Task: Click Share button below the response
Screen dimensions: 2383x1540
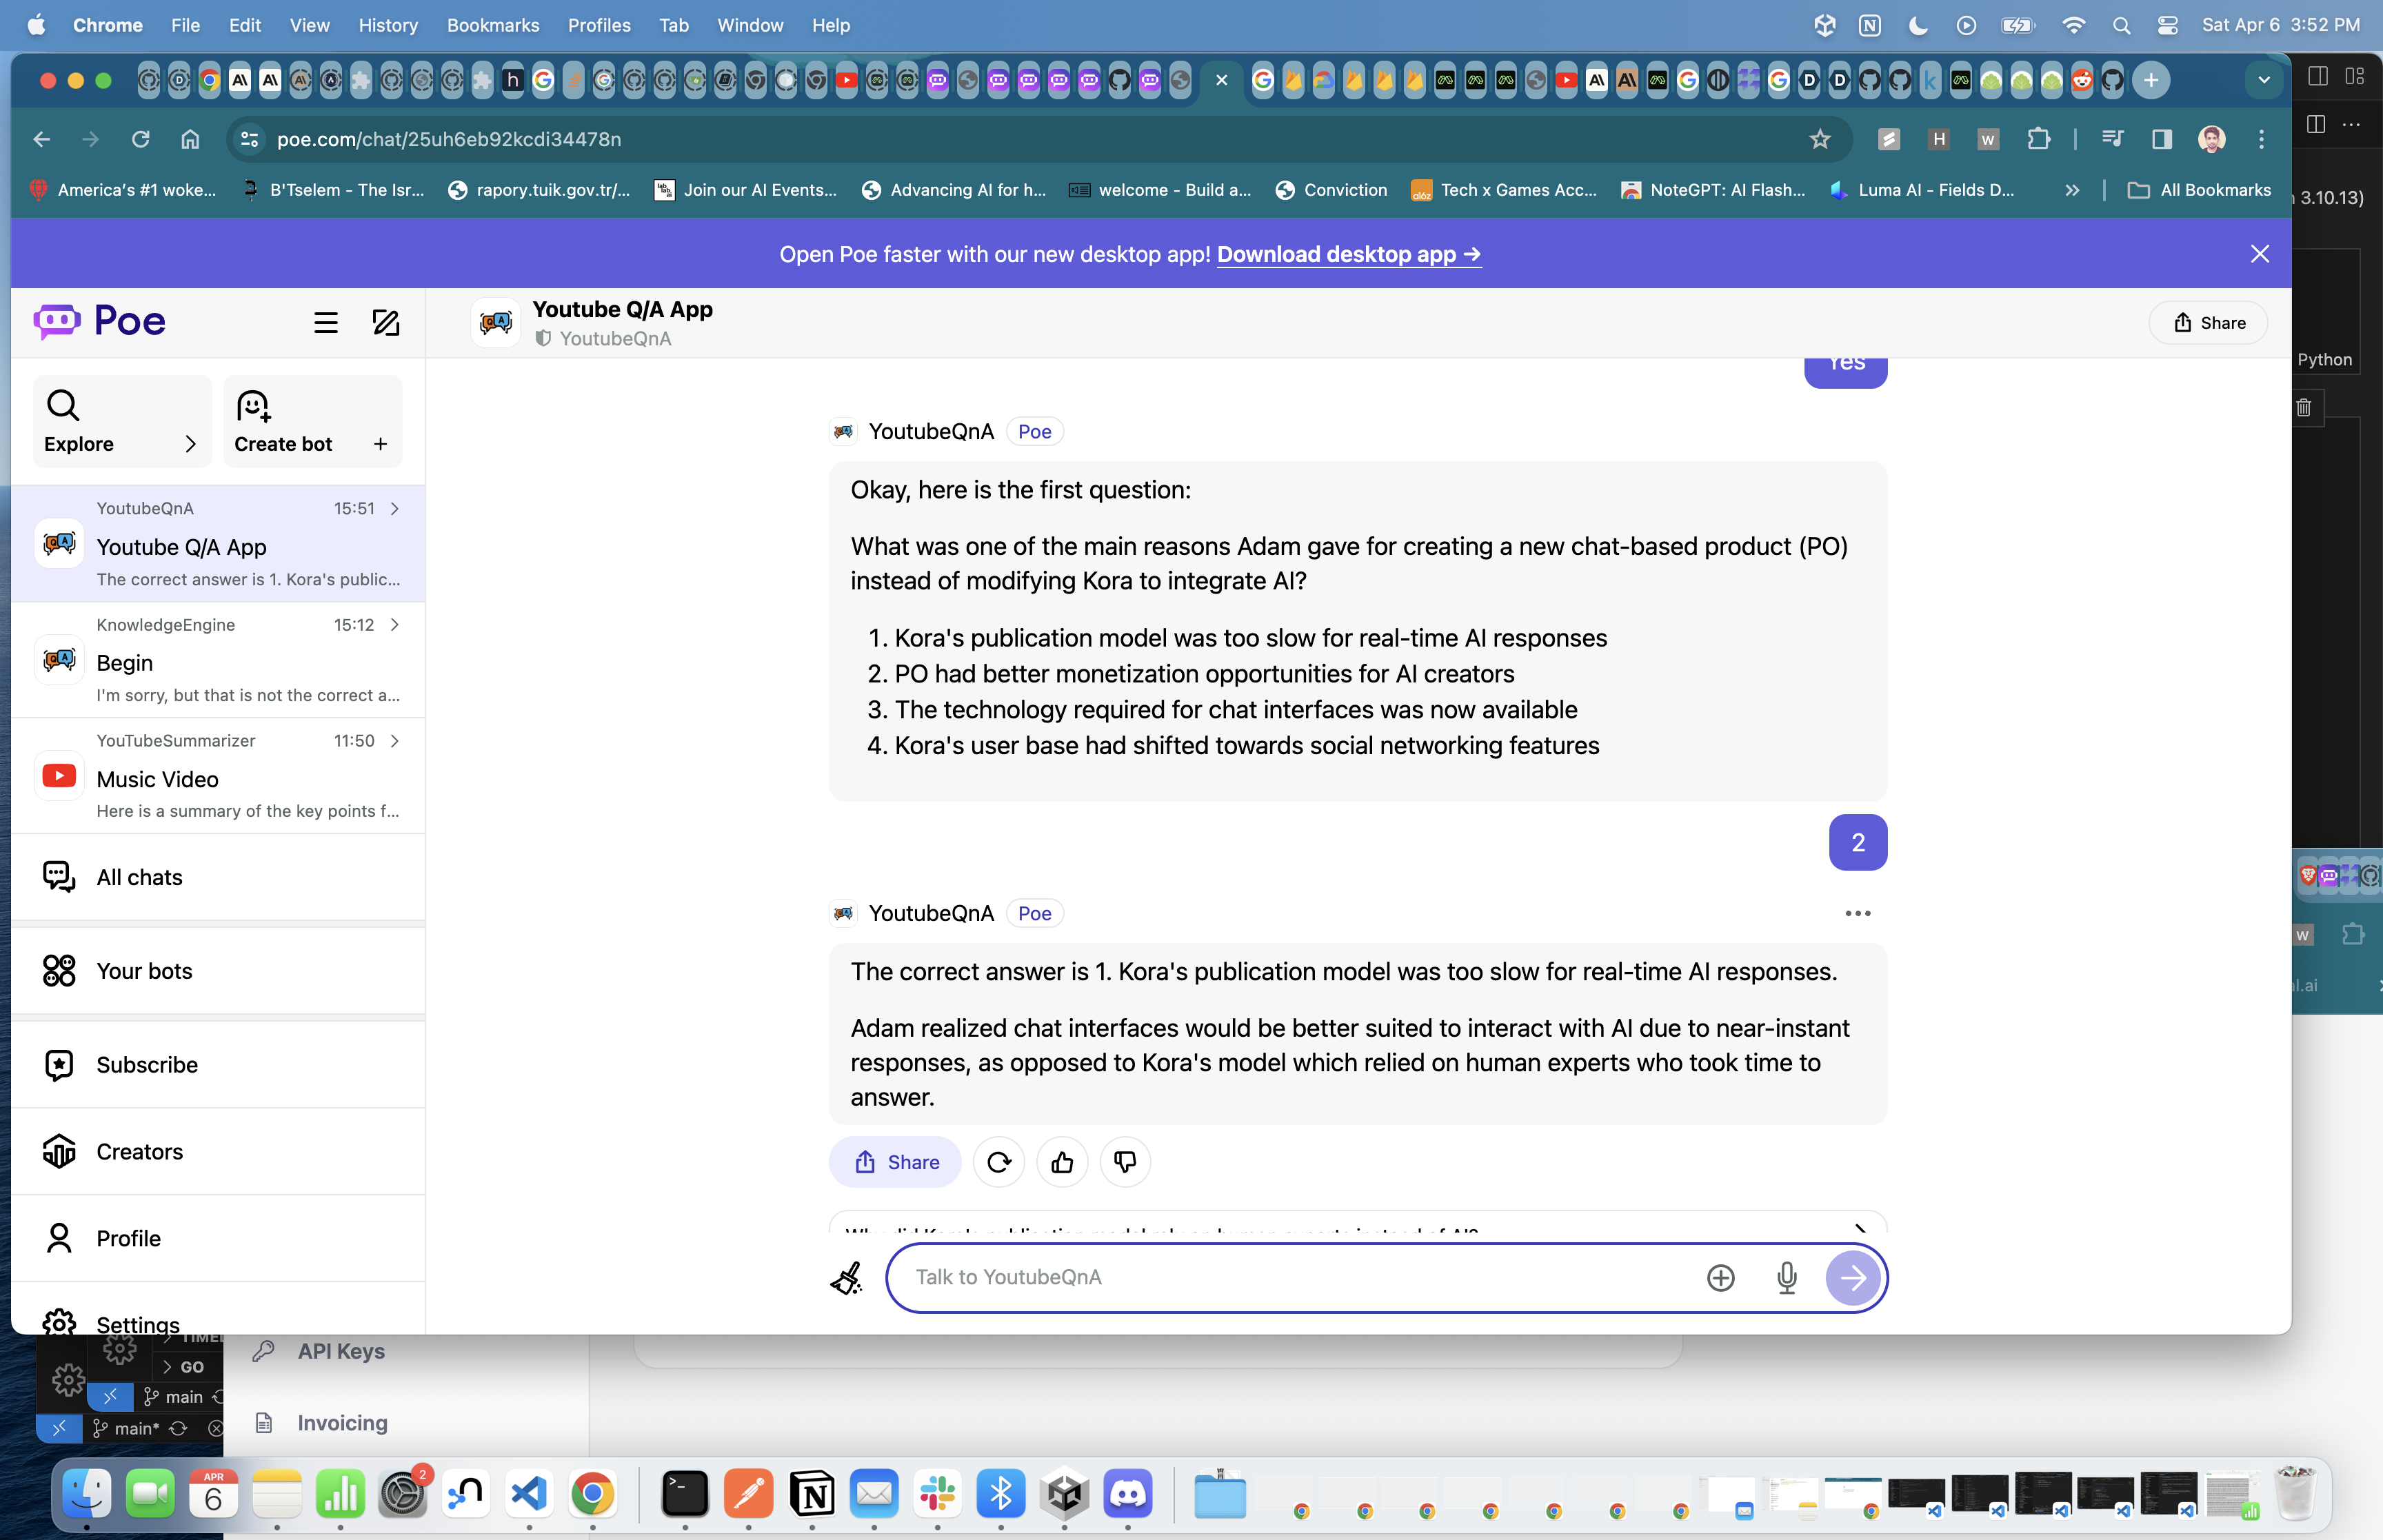Action: coord(895,1162)
